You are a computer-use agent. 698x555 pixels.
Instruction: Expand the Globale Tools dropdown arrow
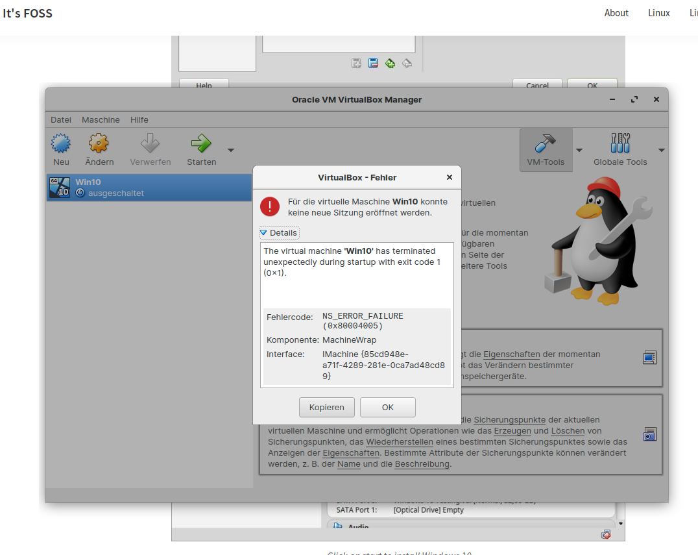pyautogui.click(x=662, y=150)
